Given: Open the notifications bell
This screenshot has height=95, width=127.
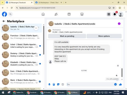Looking at the screenshot, I should (x=115, y=14).
